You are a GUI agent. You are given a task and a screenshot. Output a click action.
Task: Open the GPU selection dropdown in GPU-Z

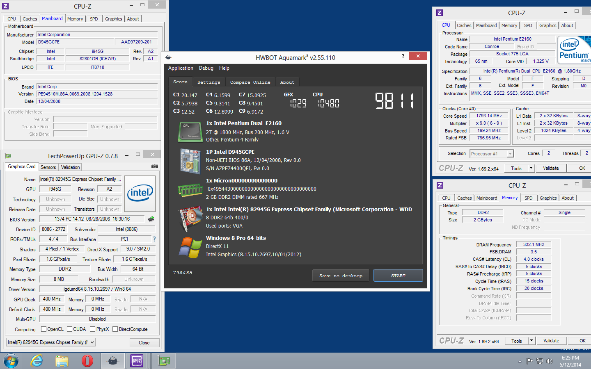coord(51,342)
